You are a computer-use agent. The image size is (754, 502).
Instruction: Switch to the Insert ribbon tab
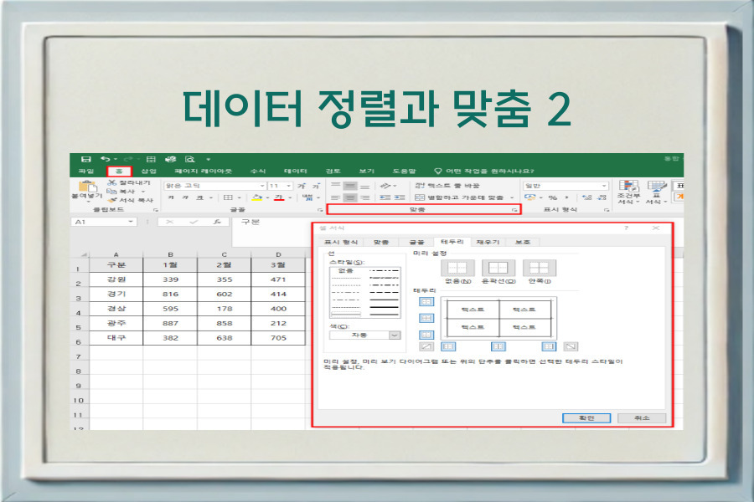[148, 171]
